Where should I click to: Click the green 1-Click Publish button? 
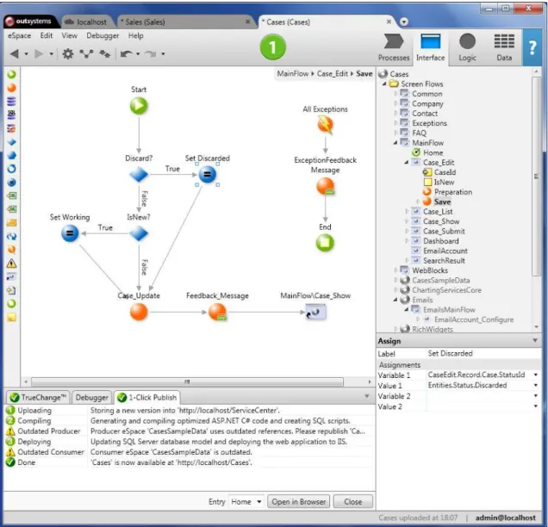(x=273, y=46)
